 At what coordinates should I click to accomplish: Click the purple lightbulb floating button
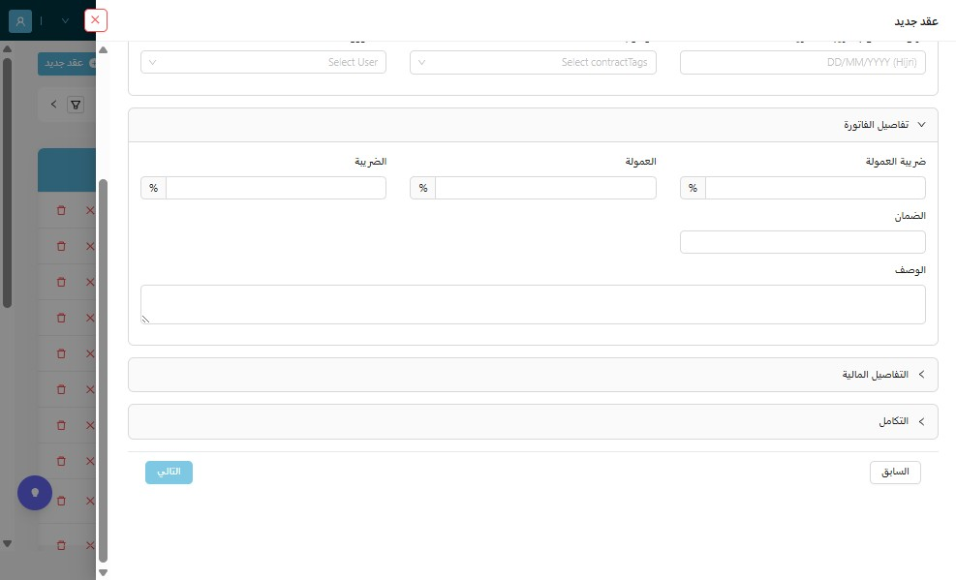point(35,493)
